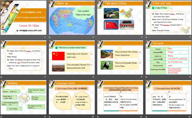192x118 pixels.
Task: Click the animation star icon under slide 8
Action: (x=146, y=77)
